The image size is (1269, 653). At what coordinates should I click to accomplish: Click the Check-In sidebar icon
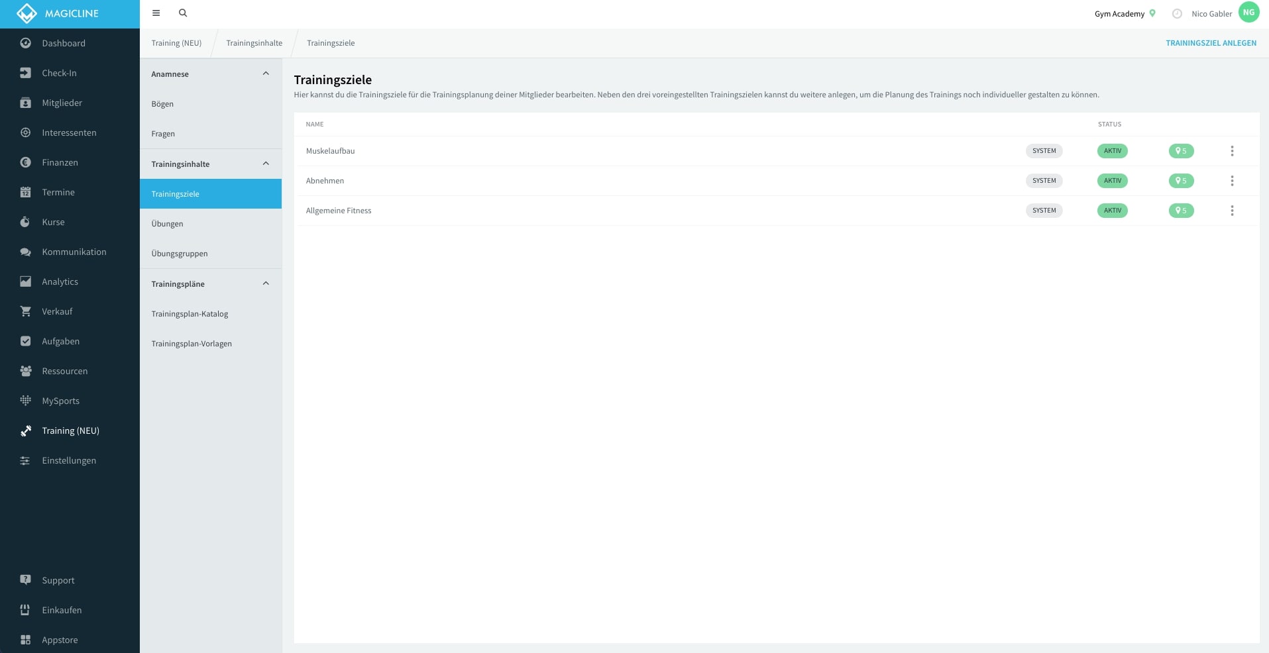coord(25,73)
